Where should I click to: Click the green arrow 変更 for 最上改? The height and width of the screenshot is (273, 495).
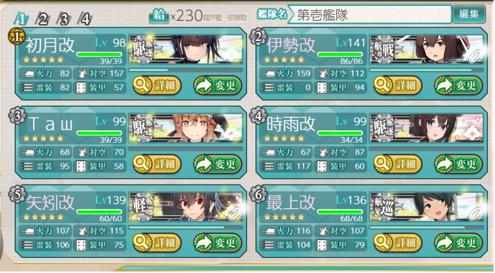pyautogui.click(x=459, y=243)
